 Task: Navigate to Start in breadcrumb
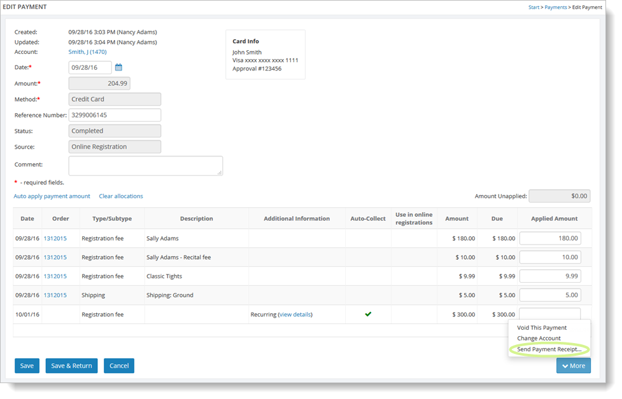[534, 8]
